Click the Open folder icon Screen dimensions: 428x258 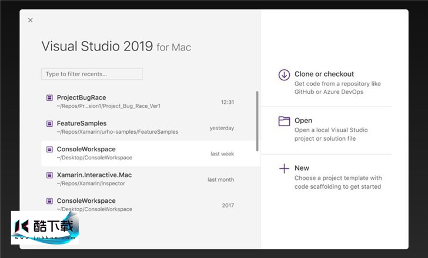(284, 121)
